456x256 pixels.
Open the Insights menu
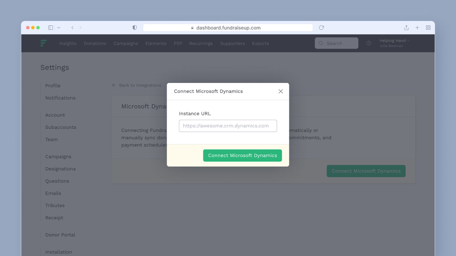tap(68, 43)
